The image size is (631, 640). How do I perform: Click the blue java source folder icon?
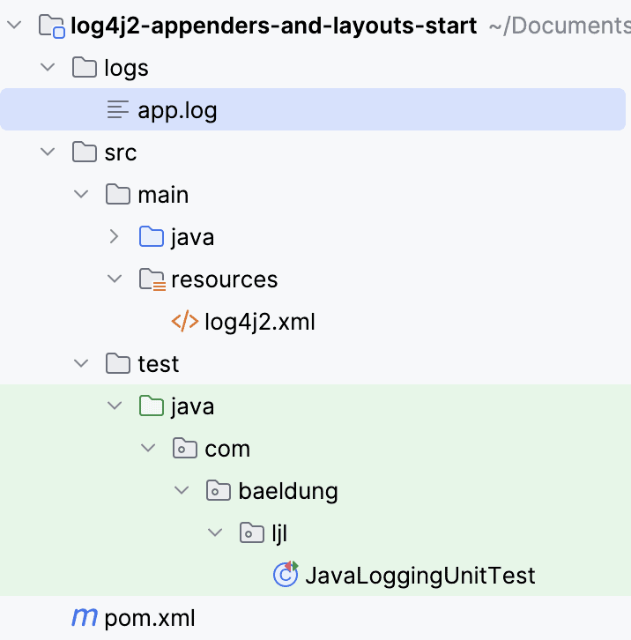coord(152,237)
